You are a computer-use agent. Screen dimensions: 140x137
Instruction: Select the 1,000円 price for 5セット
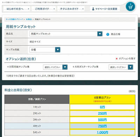102,132
